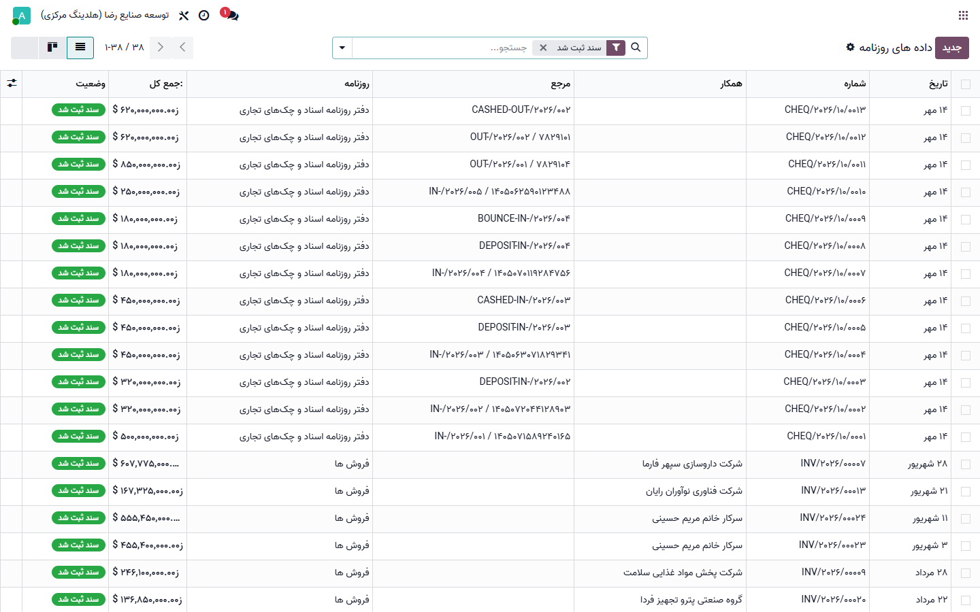The image size is (980, 612).
Task: Expand the search options dropdown arrow
Action: [342, 48]
